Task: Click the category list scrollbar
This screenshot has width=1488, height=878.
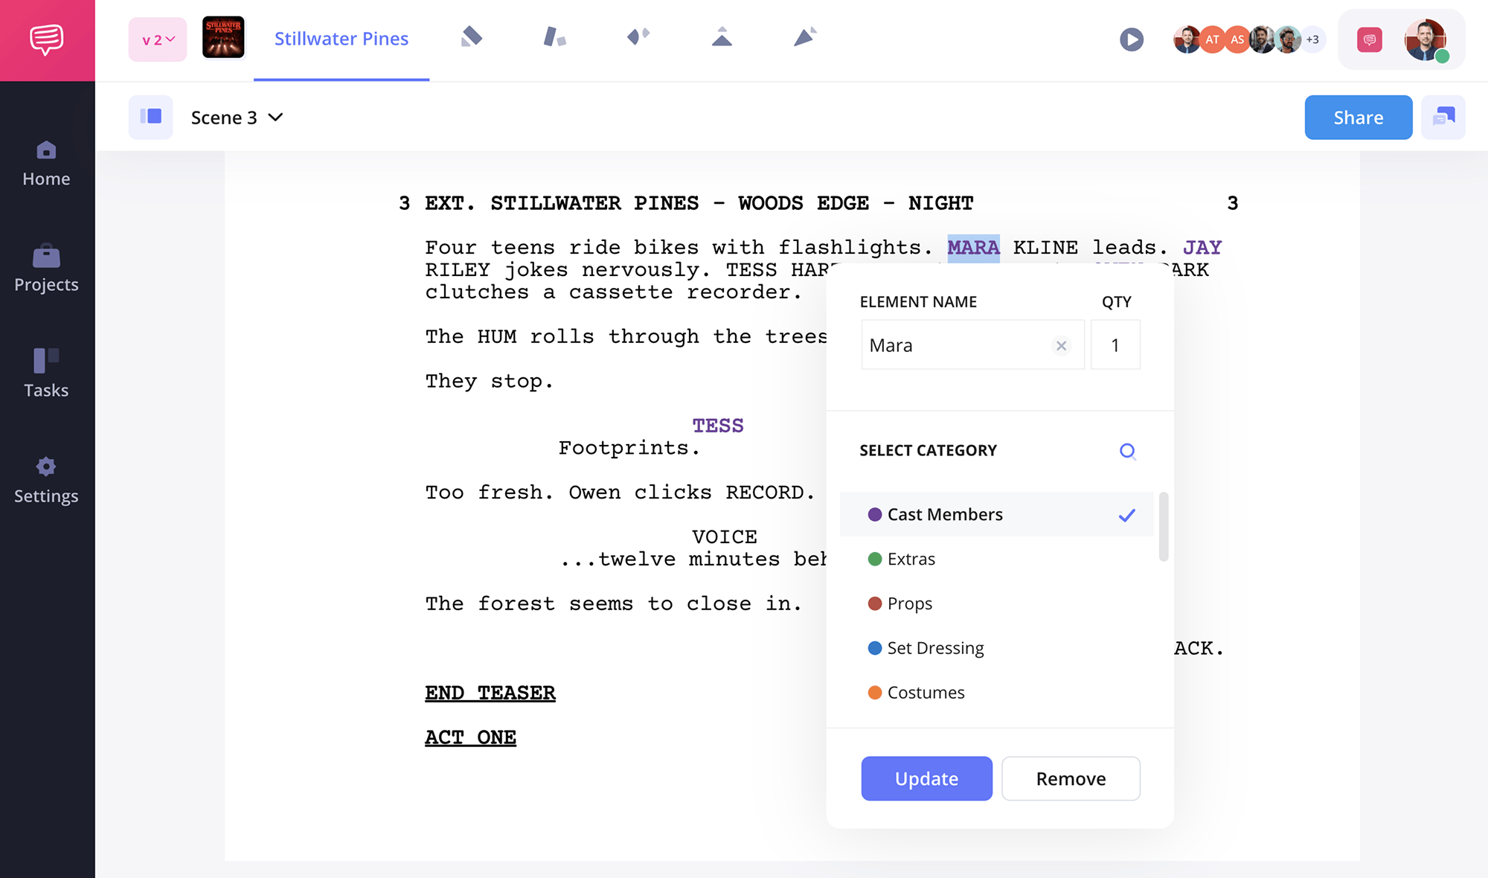Action: tap(1164, 527)
